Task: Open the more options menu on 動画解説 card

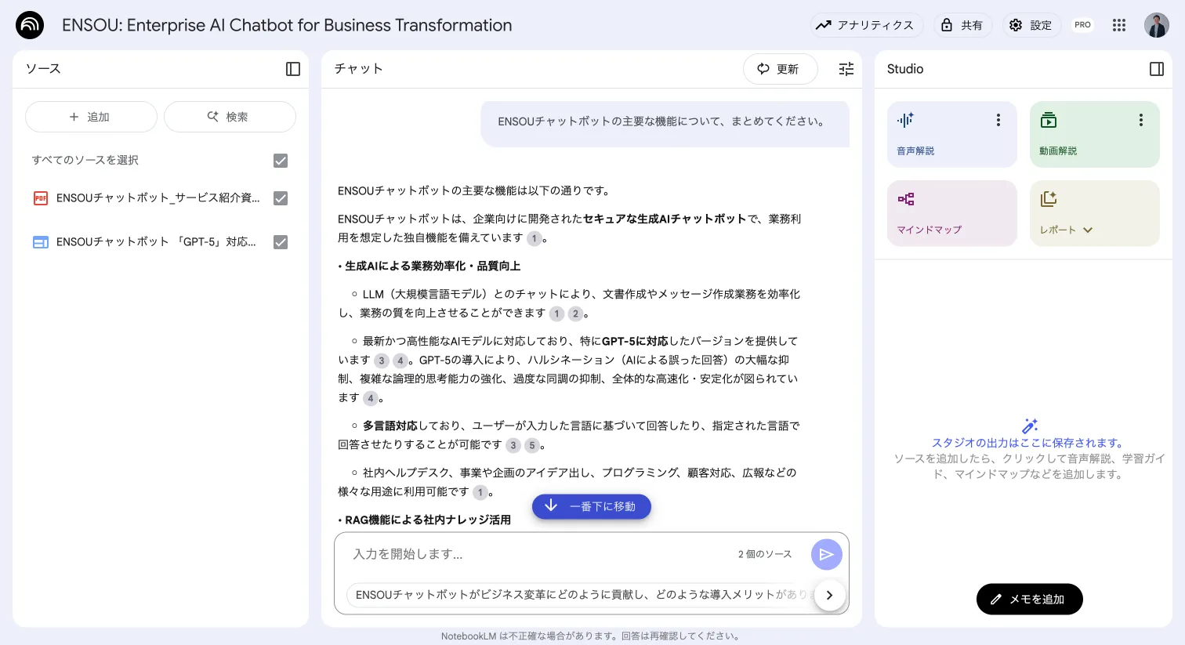Action: pos(1141,120)
